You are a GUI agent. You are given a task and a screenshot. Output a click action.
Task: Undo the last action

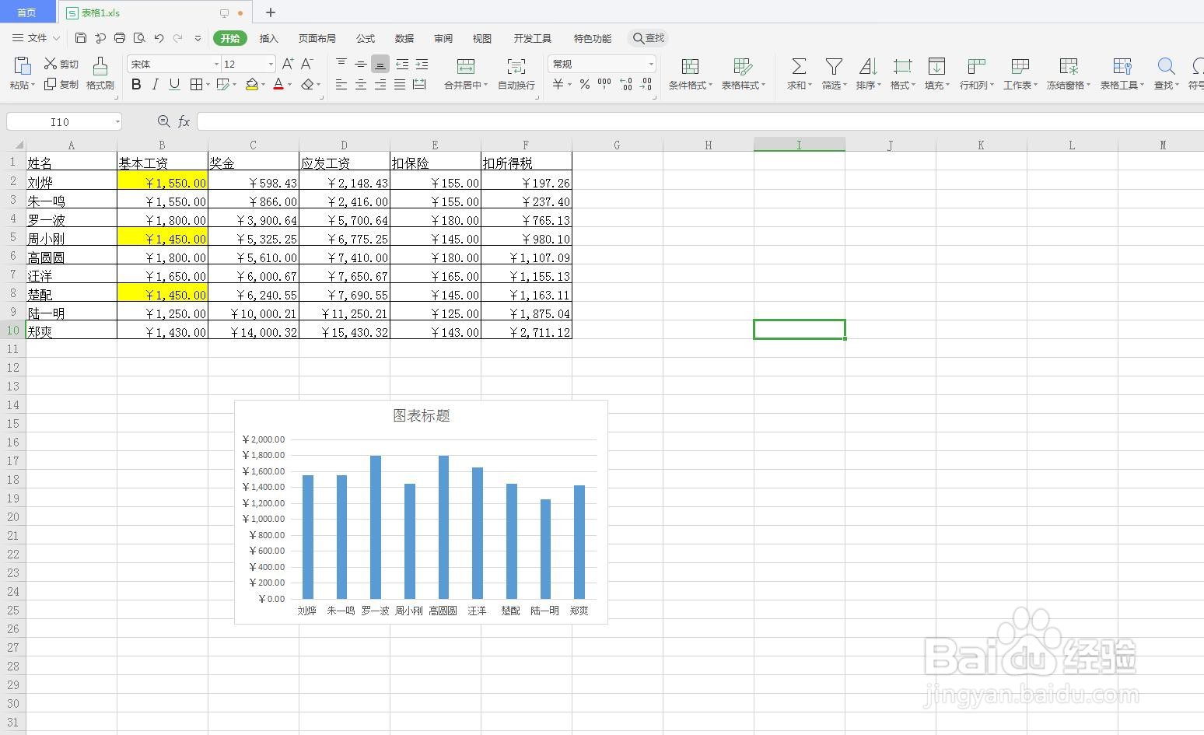tap(159, 37)
